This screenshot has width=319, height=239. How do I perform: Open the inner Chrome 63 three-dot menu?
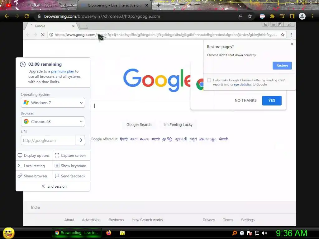coord(291,35)
